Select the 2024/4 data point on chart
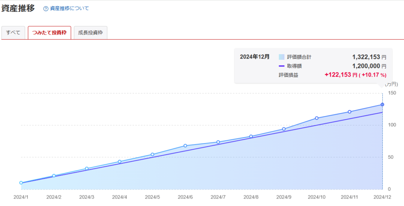Image resolution: width=404 pixels, height=206 pixels. (x=120, y=162)
